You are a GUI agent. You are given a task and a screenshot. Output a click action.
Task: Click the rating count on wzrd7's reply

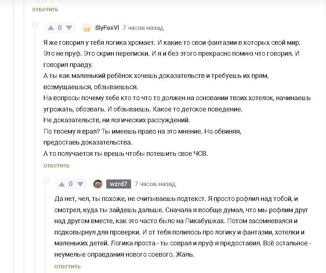click(71, 184)
